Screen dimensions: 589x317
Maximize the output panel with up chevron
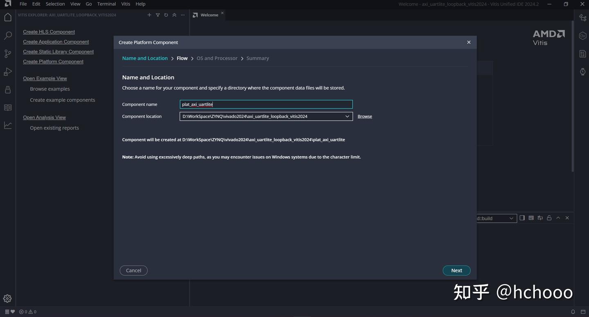pos(558,218)
